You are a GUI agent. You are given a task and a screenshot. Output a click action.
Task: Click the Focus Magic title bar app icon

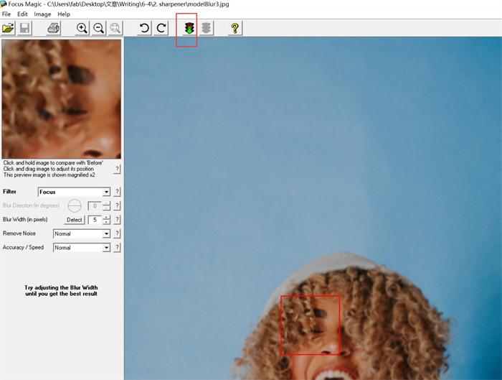point(3,4)
